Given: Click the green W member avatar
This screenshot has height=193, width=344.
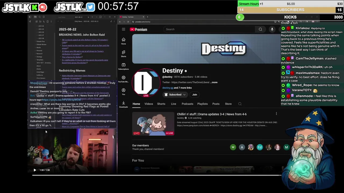Looking at the screenshot, I should pyautogui.click(x=233, y=147).
